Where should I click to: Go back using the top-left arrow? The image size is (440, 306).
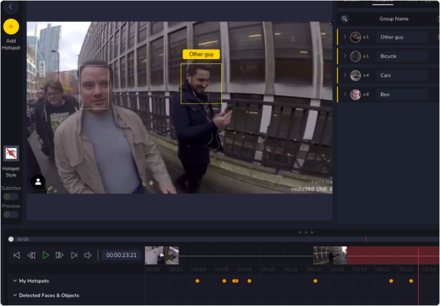point(11,7)
